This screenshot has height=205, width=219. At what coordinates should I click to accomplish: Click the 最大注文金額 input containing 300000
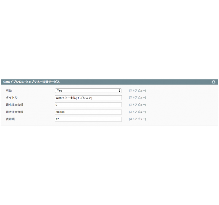coord(88,112)
